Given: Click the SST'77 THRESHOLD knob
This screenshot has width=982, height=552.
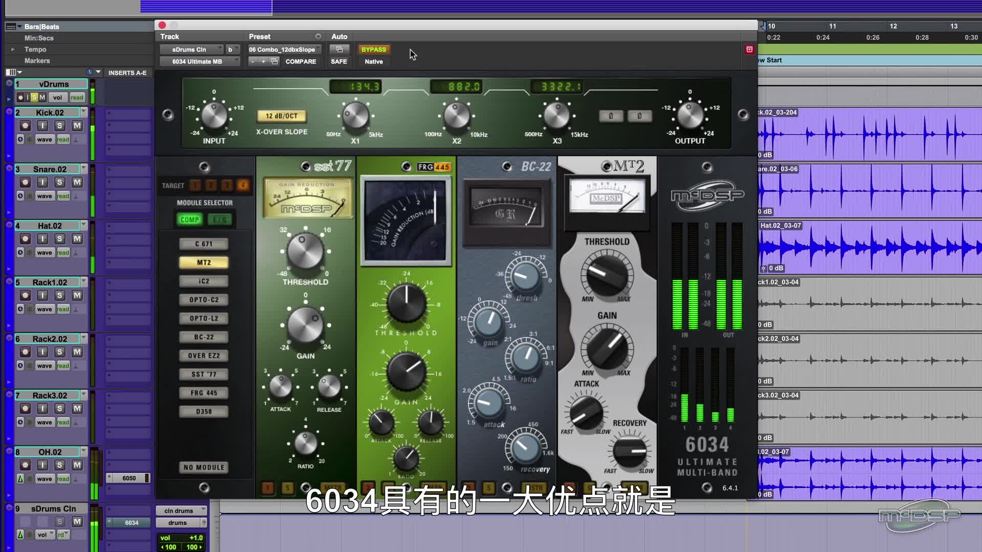Looking at the screenshot, I should click(305, 251).
